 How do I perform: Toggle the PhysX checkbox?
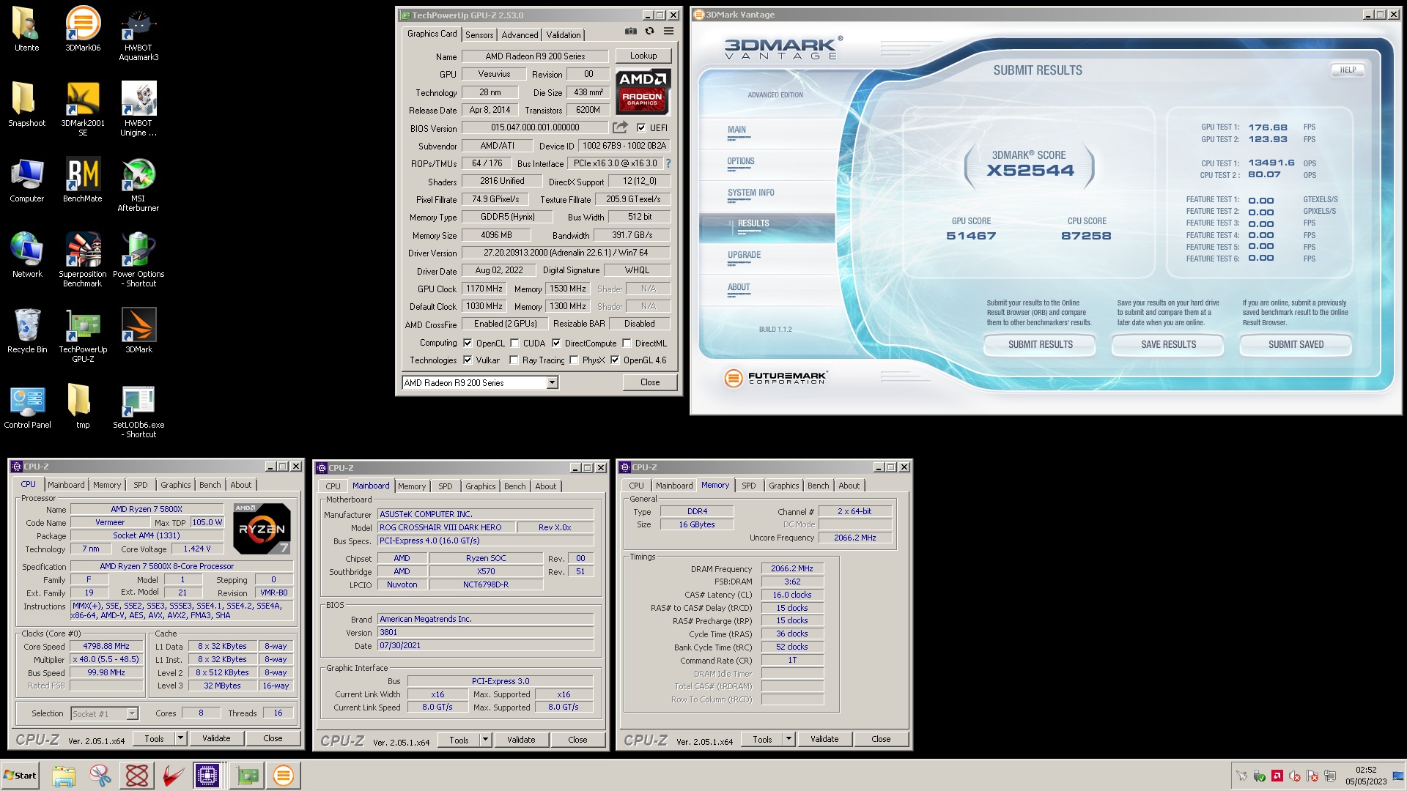coord(574,360)
